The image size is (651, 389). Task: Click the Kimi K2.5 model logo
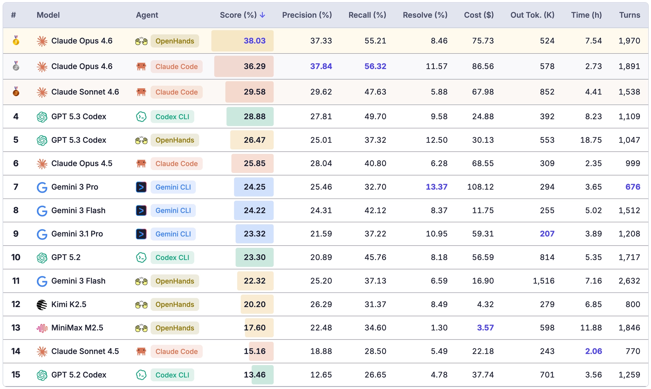(x=42, y=305)
